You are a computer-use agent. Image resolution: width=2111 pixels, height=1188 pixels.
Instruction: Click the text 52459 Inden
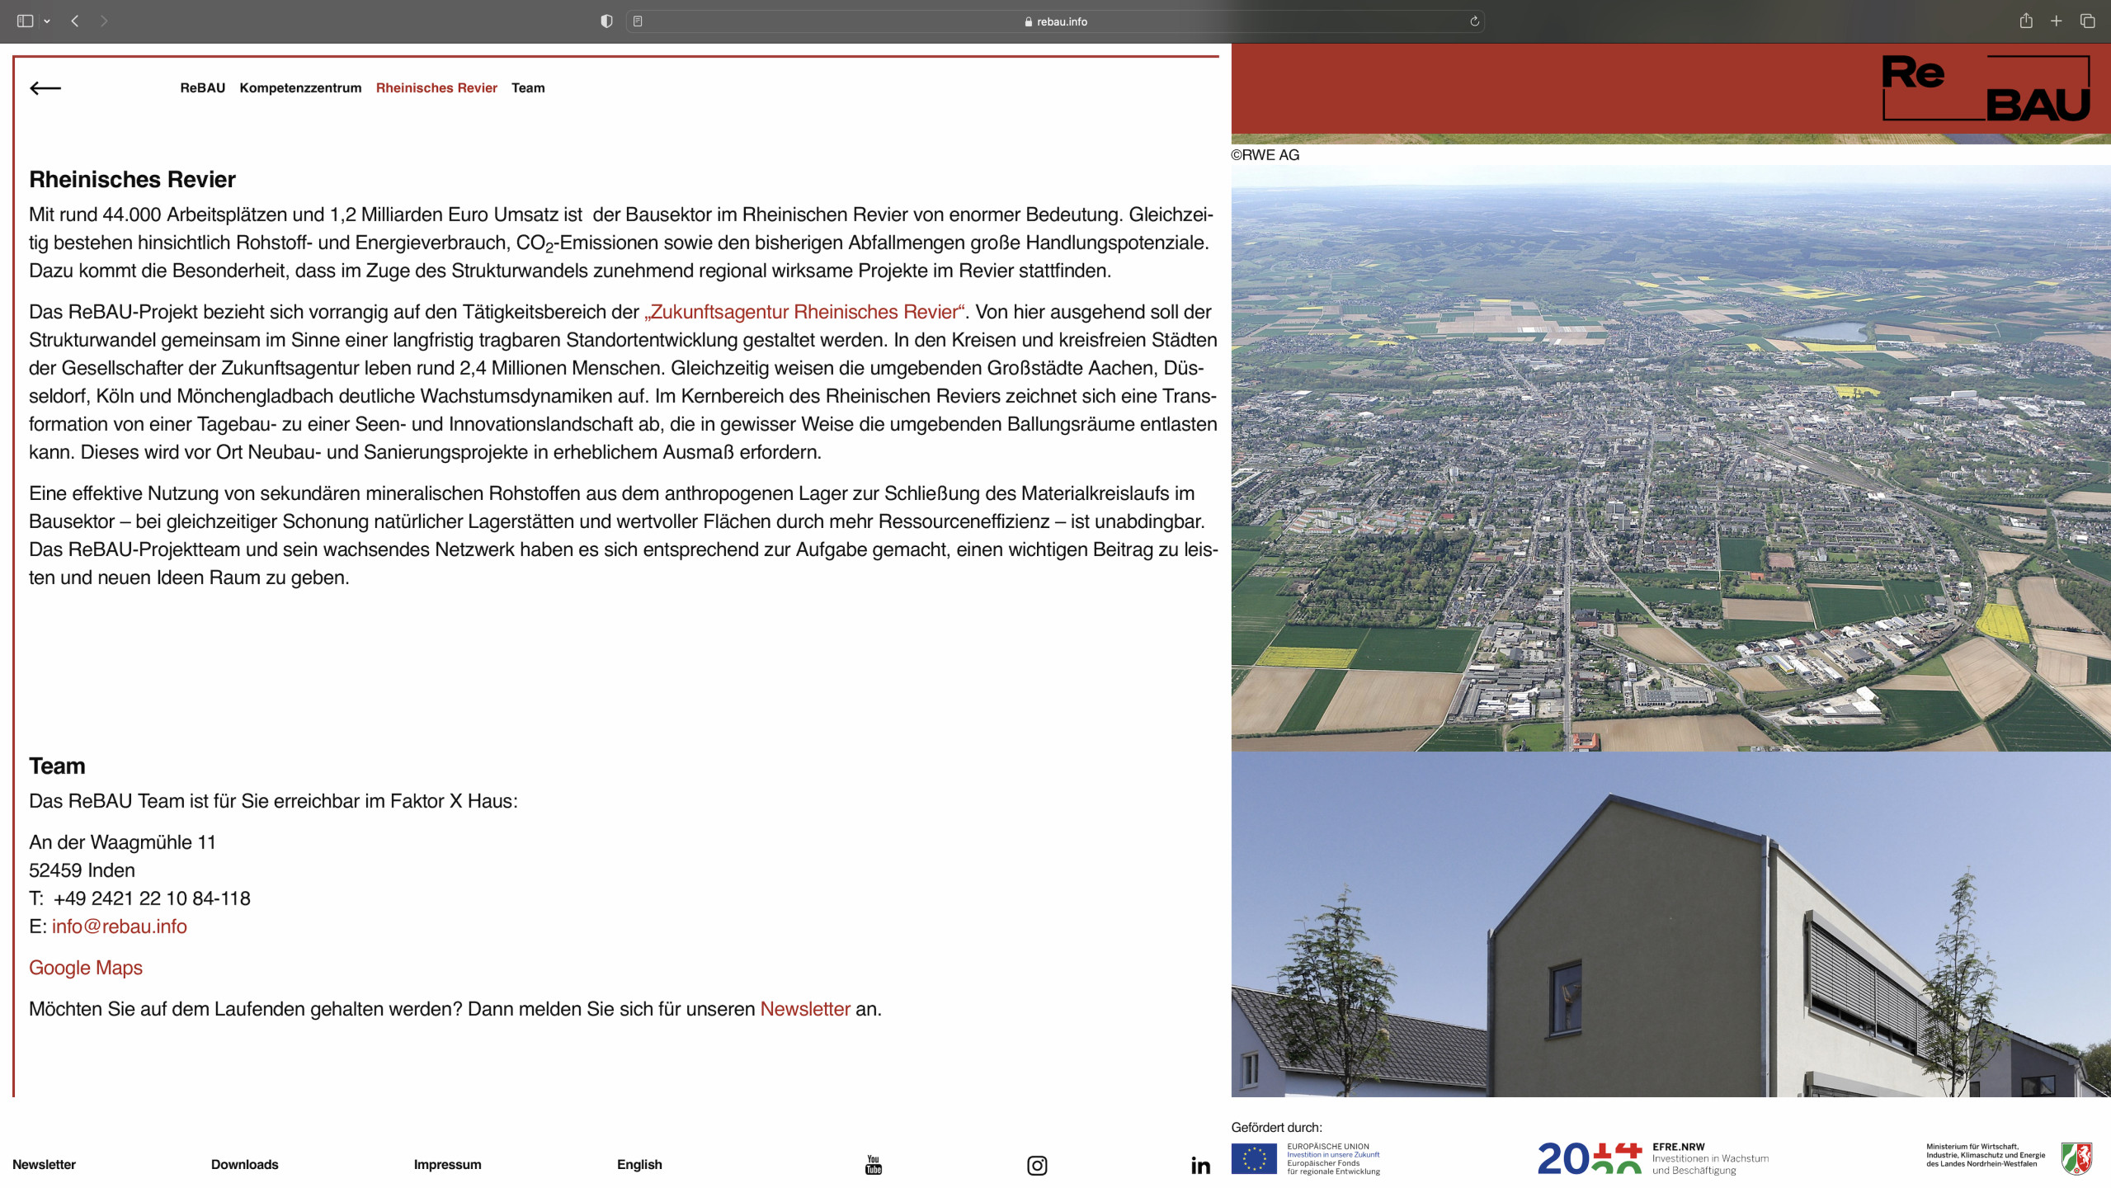[82, 870]
